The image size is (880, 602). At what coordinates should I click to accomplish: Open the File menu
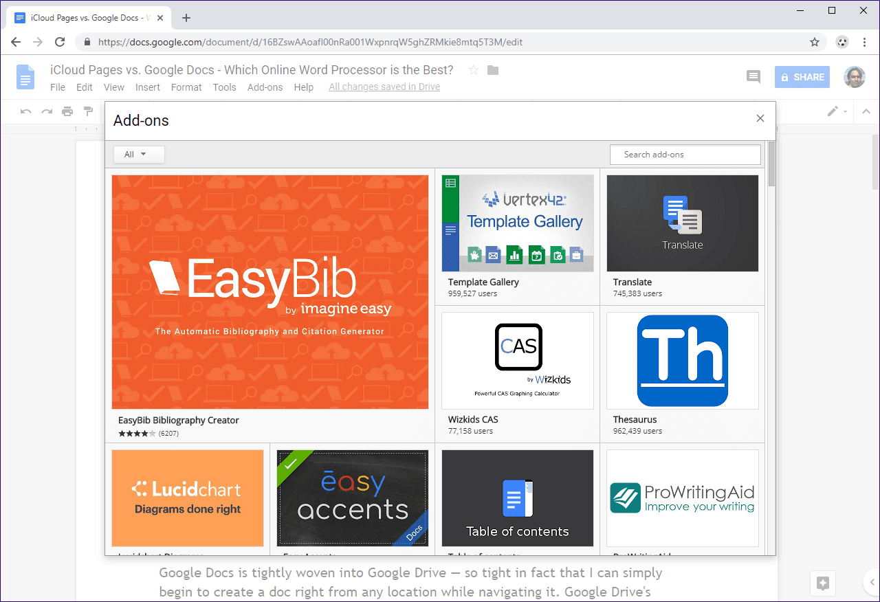coord(58,87)
